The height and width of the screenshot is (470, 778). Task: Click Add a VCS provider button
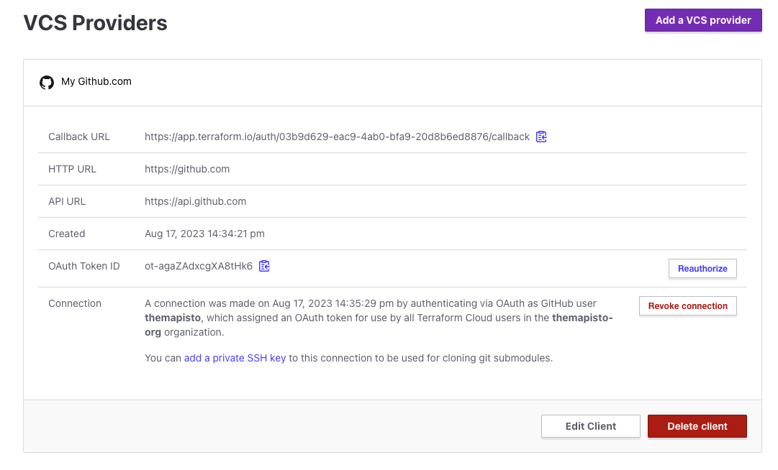pyautogui.click(x=703, y=20)
